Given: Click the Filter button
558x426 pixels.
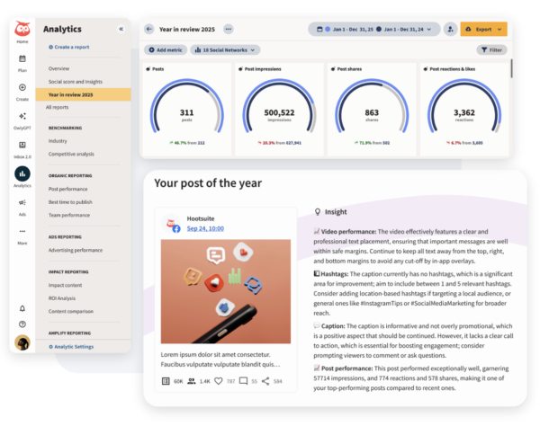Looking at the screenshot, I should point(491,50).
